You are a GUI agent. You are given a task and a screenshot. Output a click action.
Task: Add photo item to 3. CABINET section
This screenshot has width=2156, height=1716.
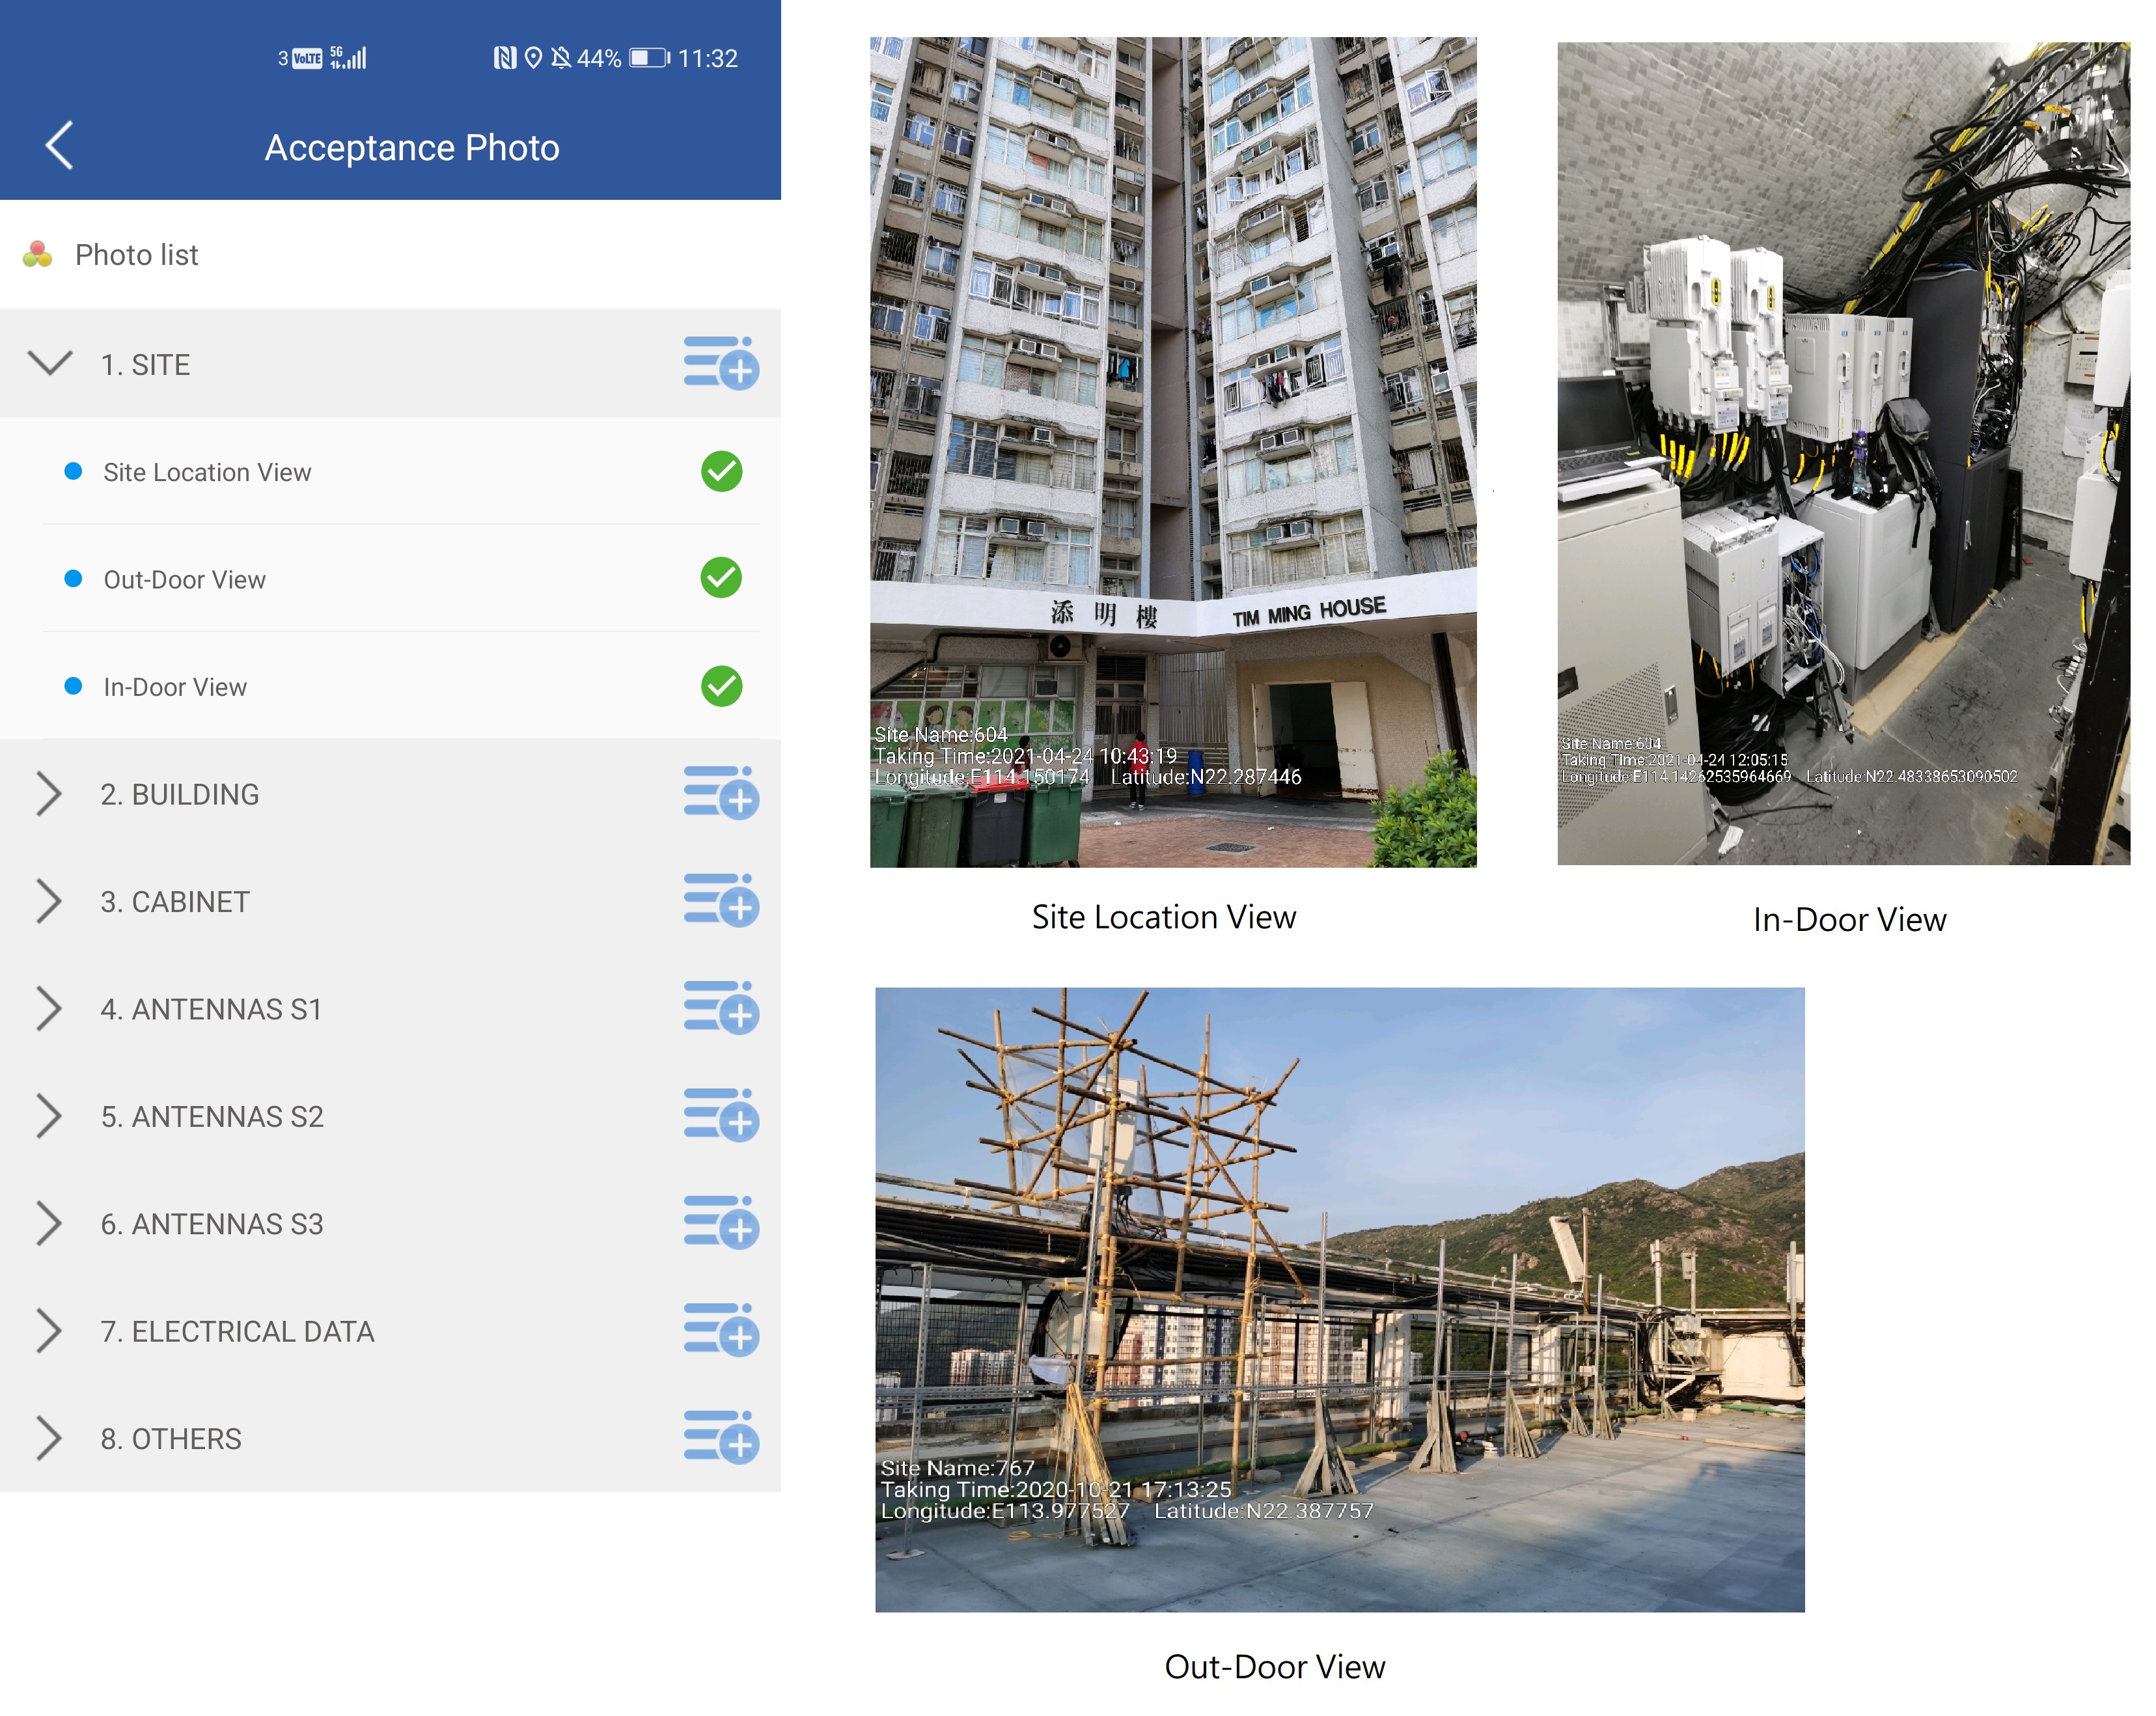(721, 900)
